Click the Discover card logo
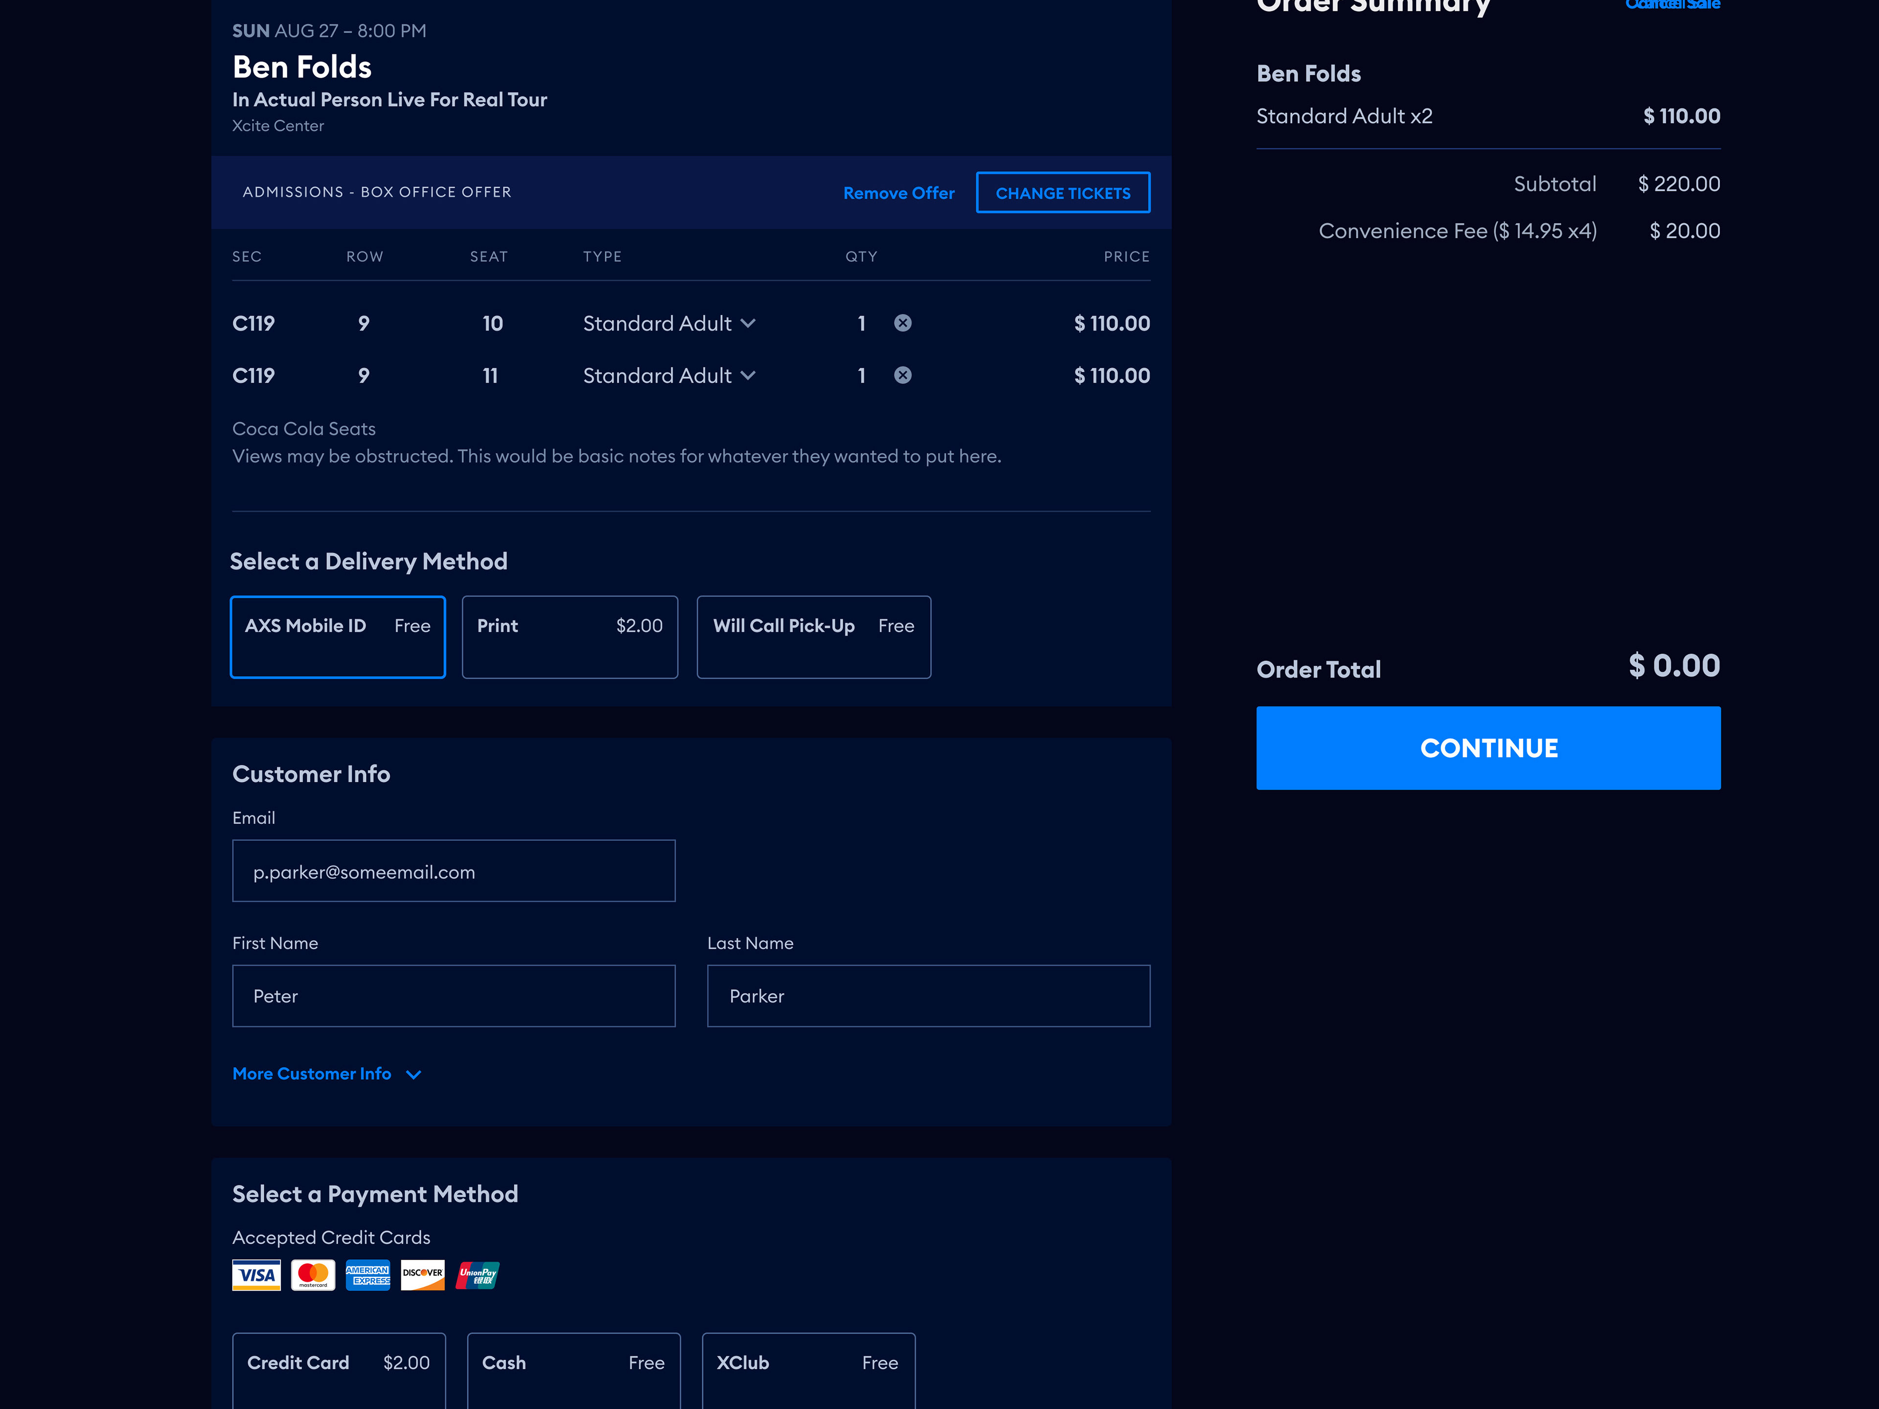Image resolution: width=1879 pixels, height=1409 pixels. [422, 1275]
